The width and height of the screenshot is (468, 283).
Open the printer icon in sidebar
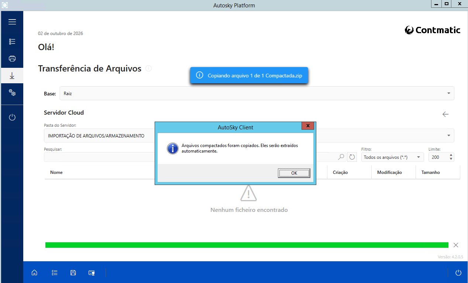point(12,59)
